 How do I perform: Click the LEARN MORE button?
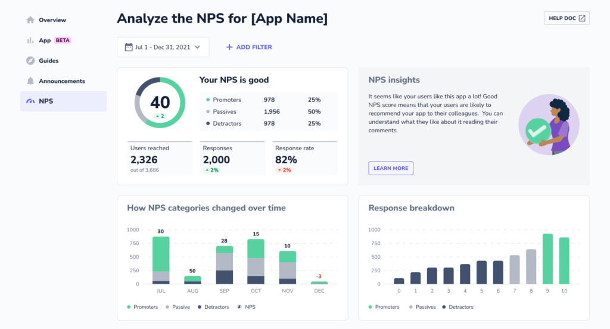pos(391,168)
